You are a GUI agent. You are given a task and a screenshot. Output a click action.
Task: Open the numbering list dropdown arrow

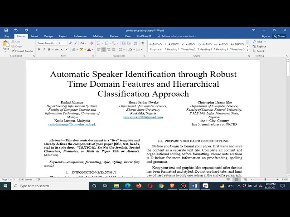click(x=110, y=43)
